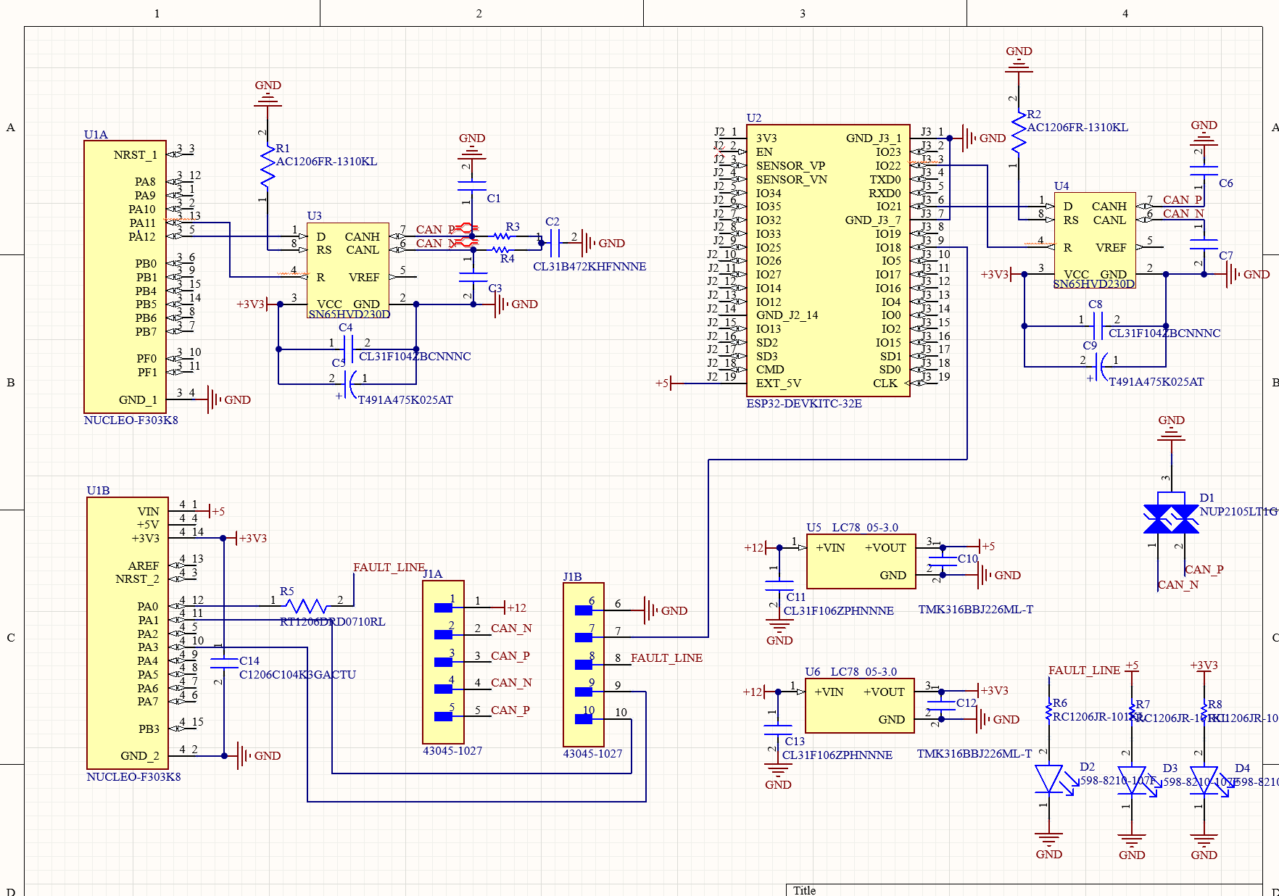Select the AC1206FR-1310KL label beside R1
The height and width of the screenshot is (896, 1279).
pyautogui.click(x=326, y=162)
